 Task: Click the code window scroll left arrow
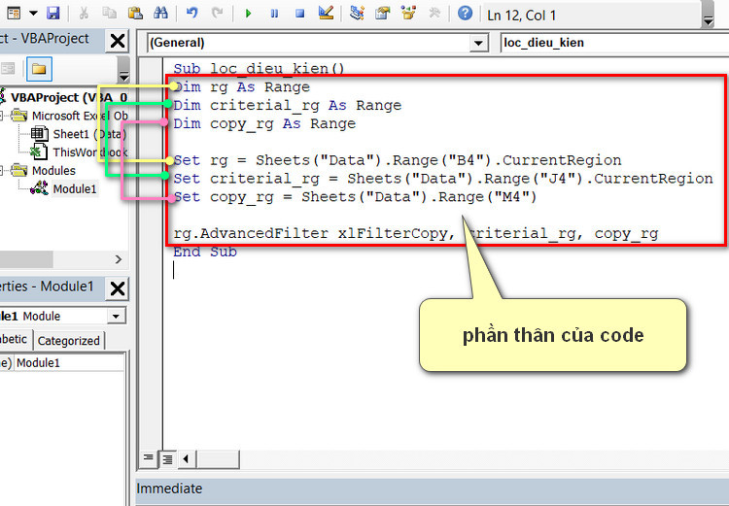click(x=187, y=459)
